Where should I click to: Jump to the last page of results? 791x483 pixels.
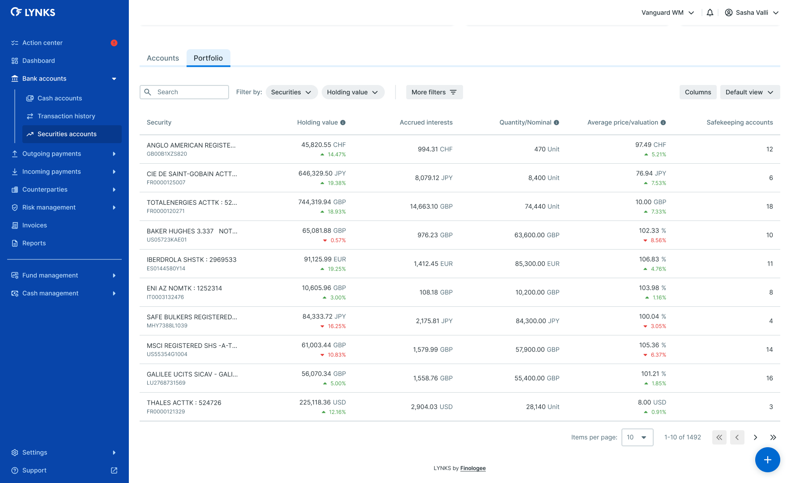773,437
